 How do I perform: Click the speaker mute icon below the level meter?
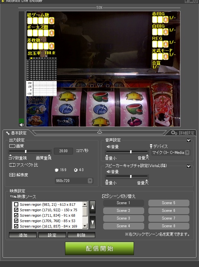[21, 125]
